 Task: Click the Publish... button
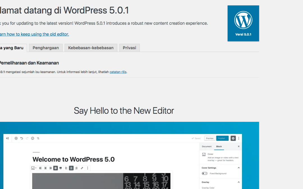222,138
